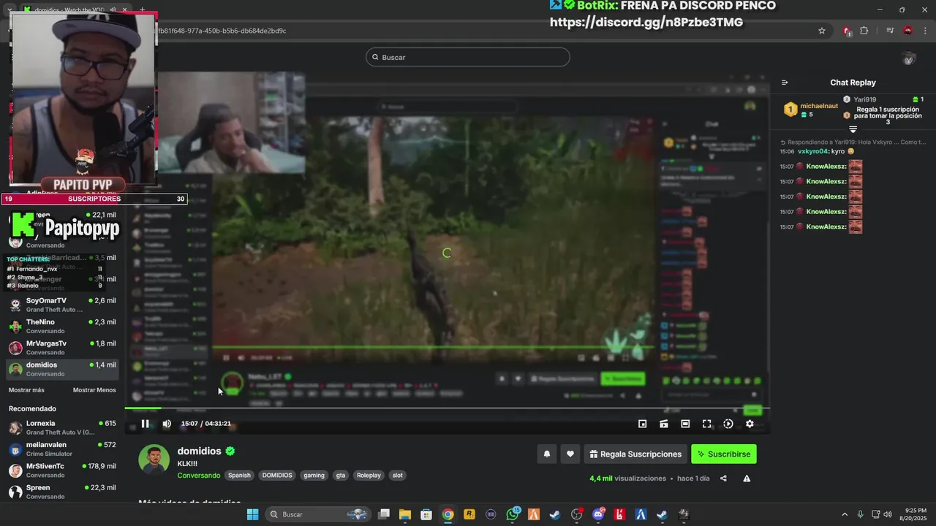Click the Spanish tag
The width and height of the screenshot is (936, 526).
tap(239, 475)
